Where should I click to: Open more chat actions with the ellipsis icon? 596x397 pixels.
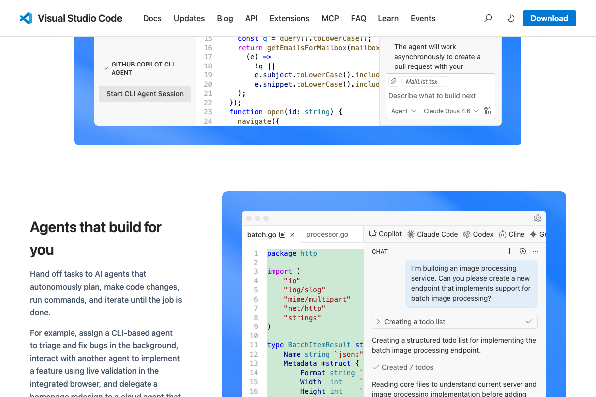click(x=535, y=251)
